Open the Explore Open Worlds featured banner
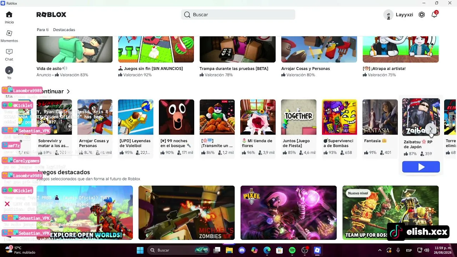Screen dimensions: 457x257 click(85, 213)
